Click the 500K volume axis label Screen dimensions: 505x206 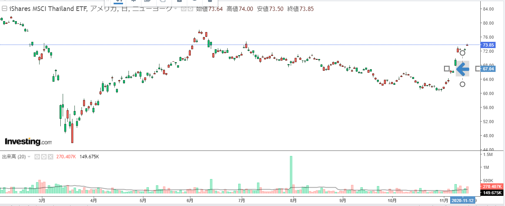pos(488,181)
